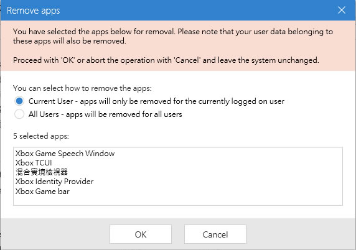Abort with the Cancel button
356x250 pixels.
pos(215,234)
